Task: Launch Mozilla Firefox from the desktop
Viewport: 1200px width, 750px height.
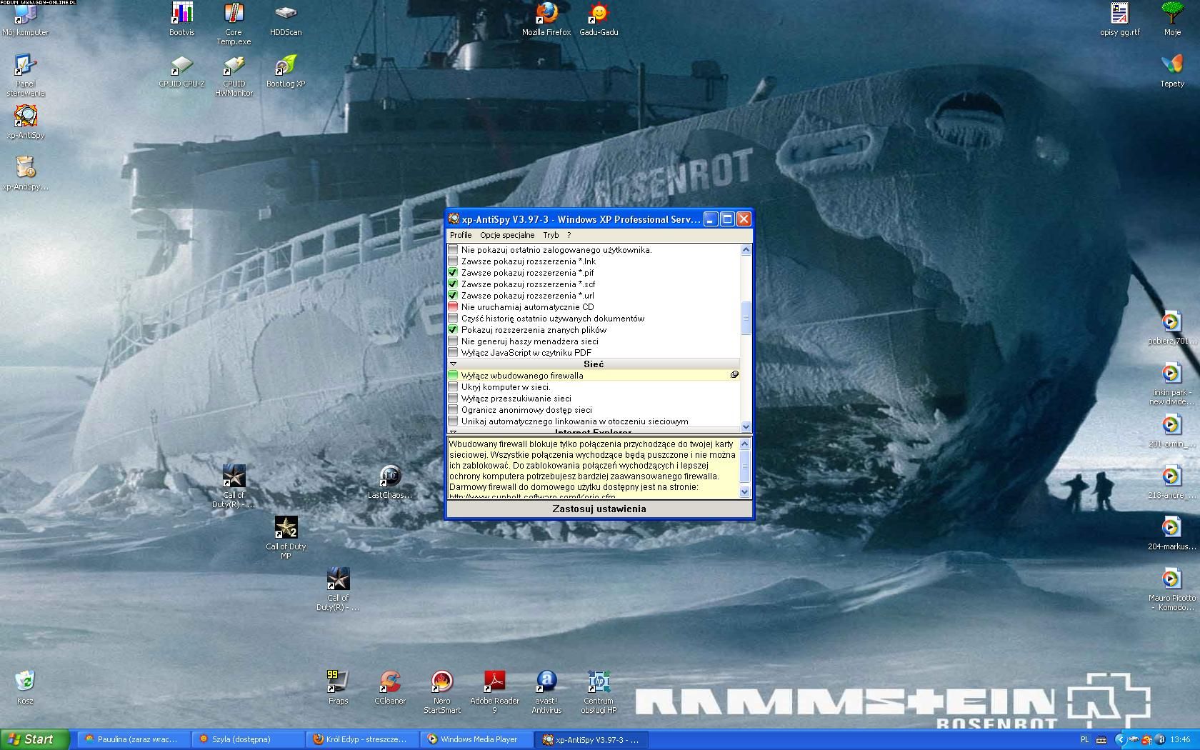Action: pyautogui.click(x=546, y=19)
